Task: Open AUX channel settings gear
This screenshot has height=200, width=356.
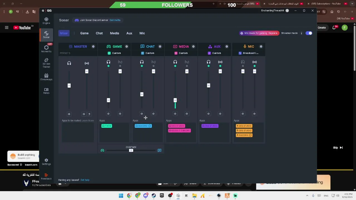Action: pyautogui.click(x=227, y=46)
